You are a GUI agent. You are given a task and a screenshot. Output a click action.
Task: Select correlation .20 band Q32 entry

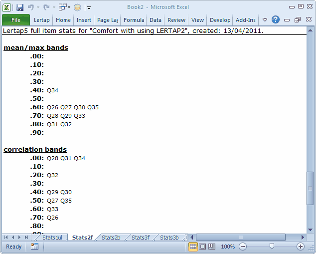[53, 175]
